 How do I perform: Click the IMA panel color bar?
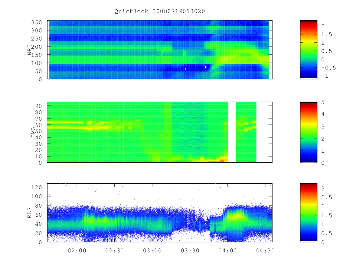click(x=309, y=132)
